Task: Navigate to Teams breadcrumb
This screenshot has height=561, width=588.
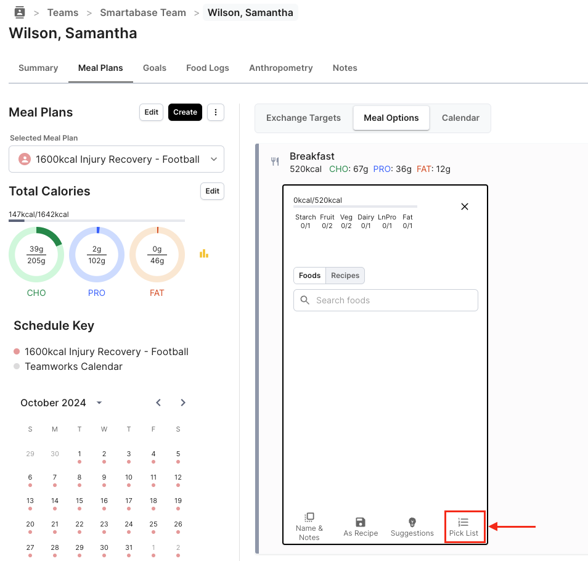Action: pyautogui.click(x=63, y=12)
